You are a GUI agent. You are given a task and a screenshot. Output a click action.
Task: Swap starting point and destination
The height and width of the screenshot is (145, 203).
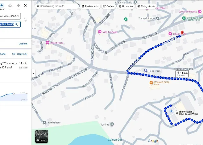click(26, 20)
